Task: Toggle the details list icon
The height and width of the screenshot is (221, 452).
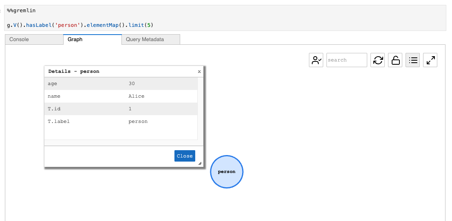Action: tap(413, 60)
